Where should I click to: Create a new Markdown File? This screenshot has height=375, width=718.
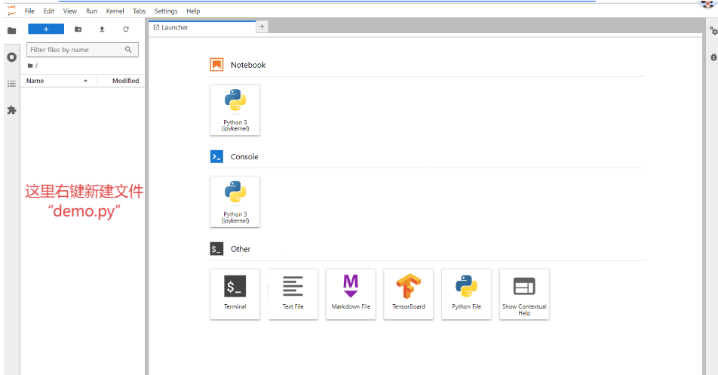coord(351,294)
